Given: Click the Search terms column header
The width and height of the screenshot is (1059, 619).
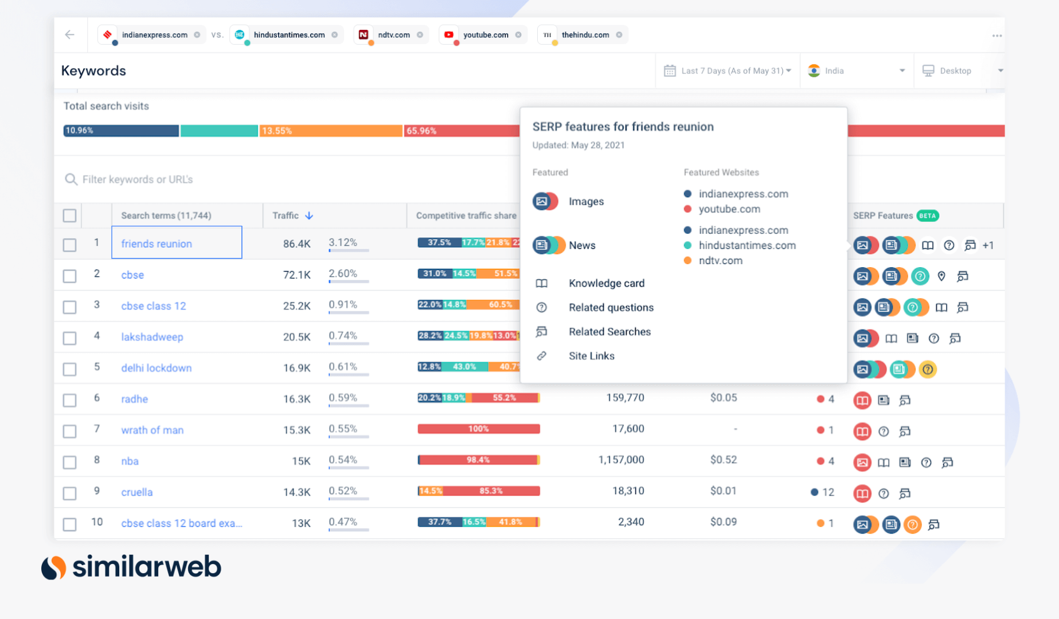Looking at the screenshot, I should click(x=166, y=216).
